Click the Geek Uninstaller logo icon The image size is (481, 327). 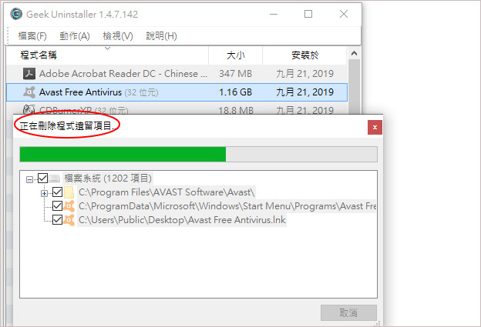16,14
